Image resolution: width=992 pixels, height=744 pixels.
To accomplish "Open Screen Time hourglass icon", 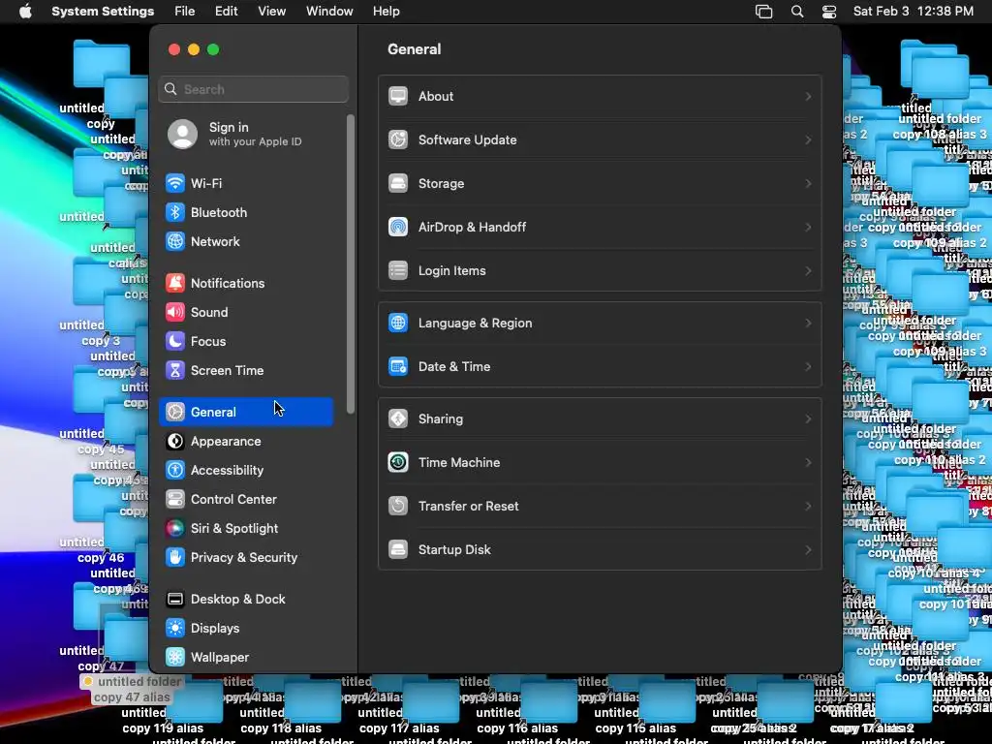I will tap(175, 371).
